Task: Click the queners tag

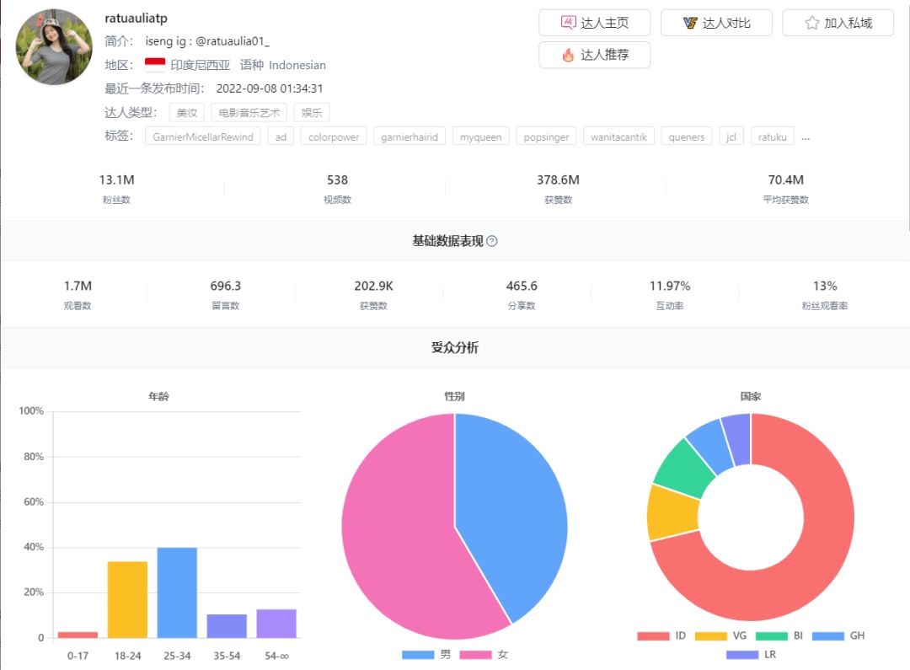Action: pos(687,137)
